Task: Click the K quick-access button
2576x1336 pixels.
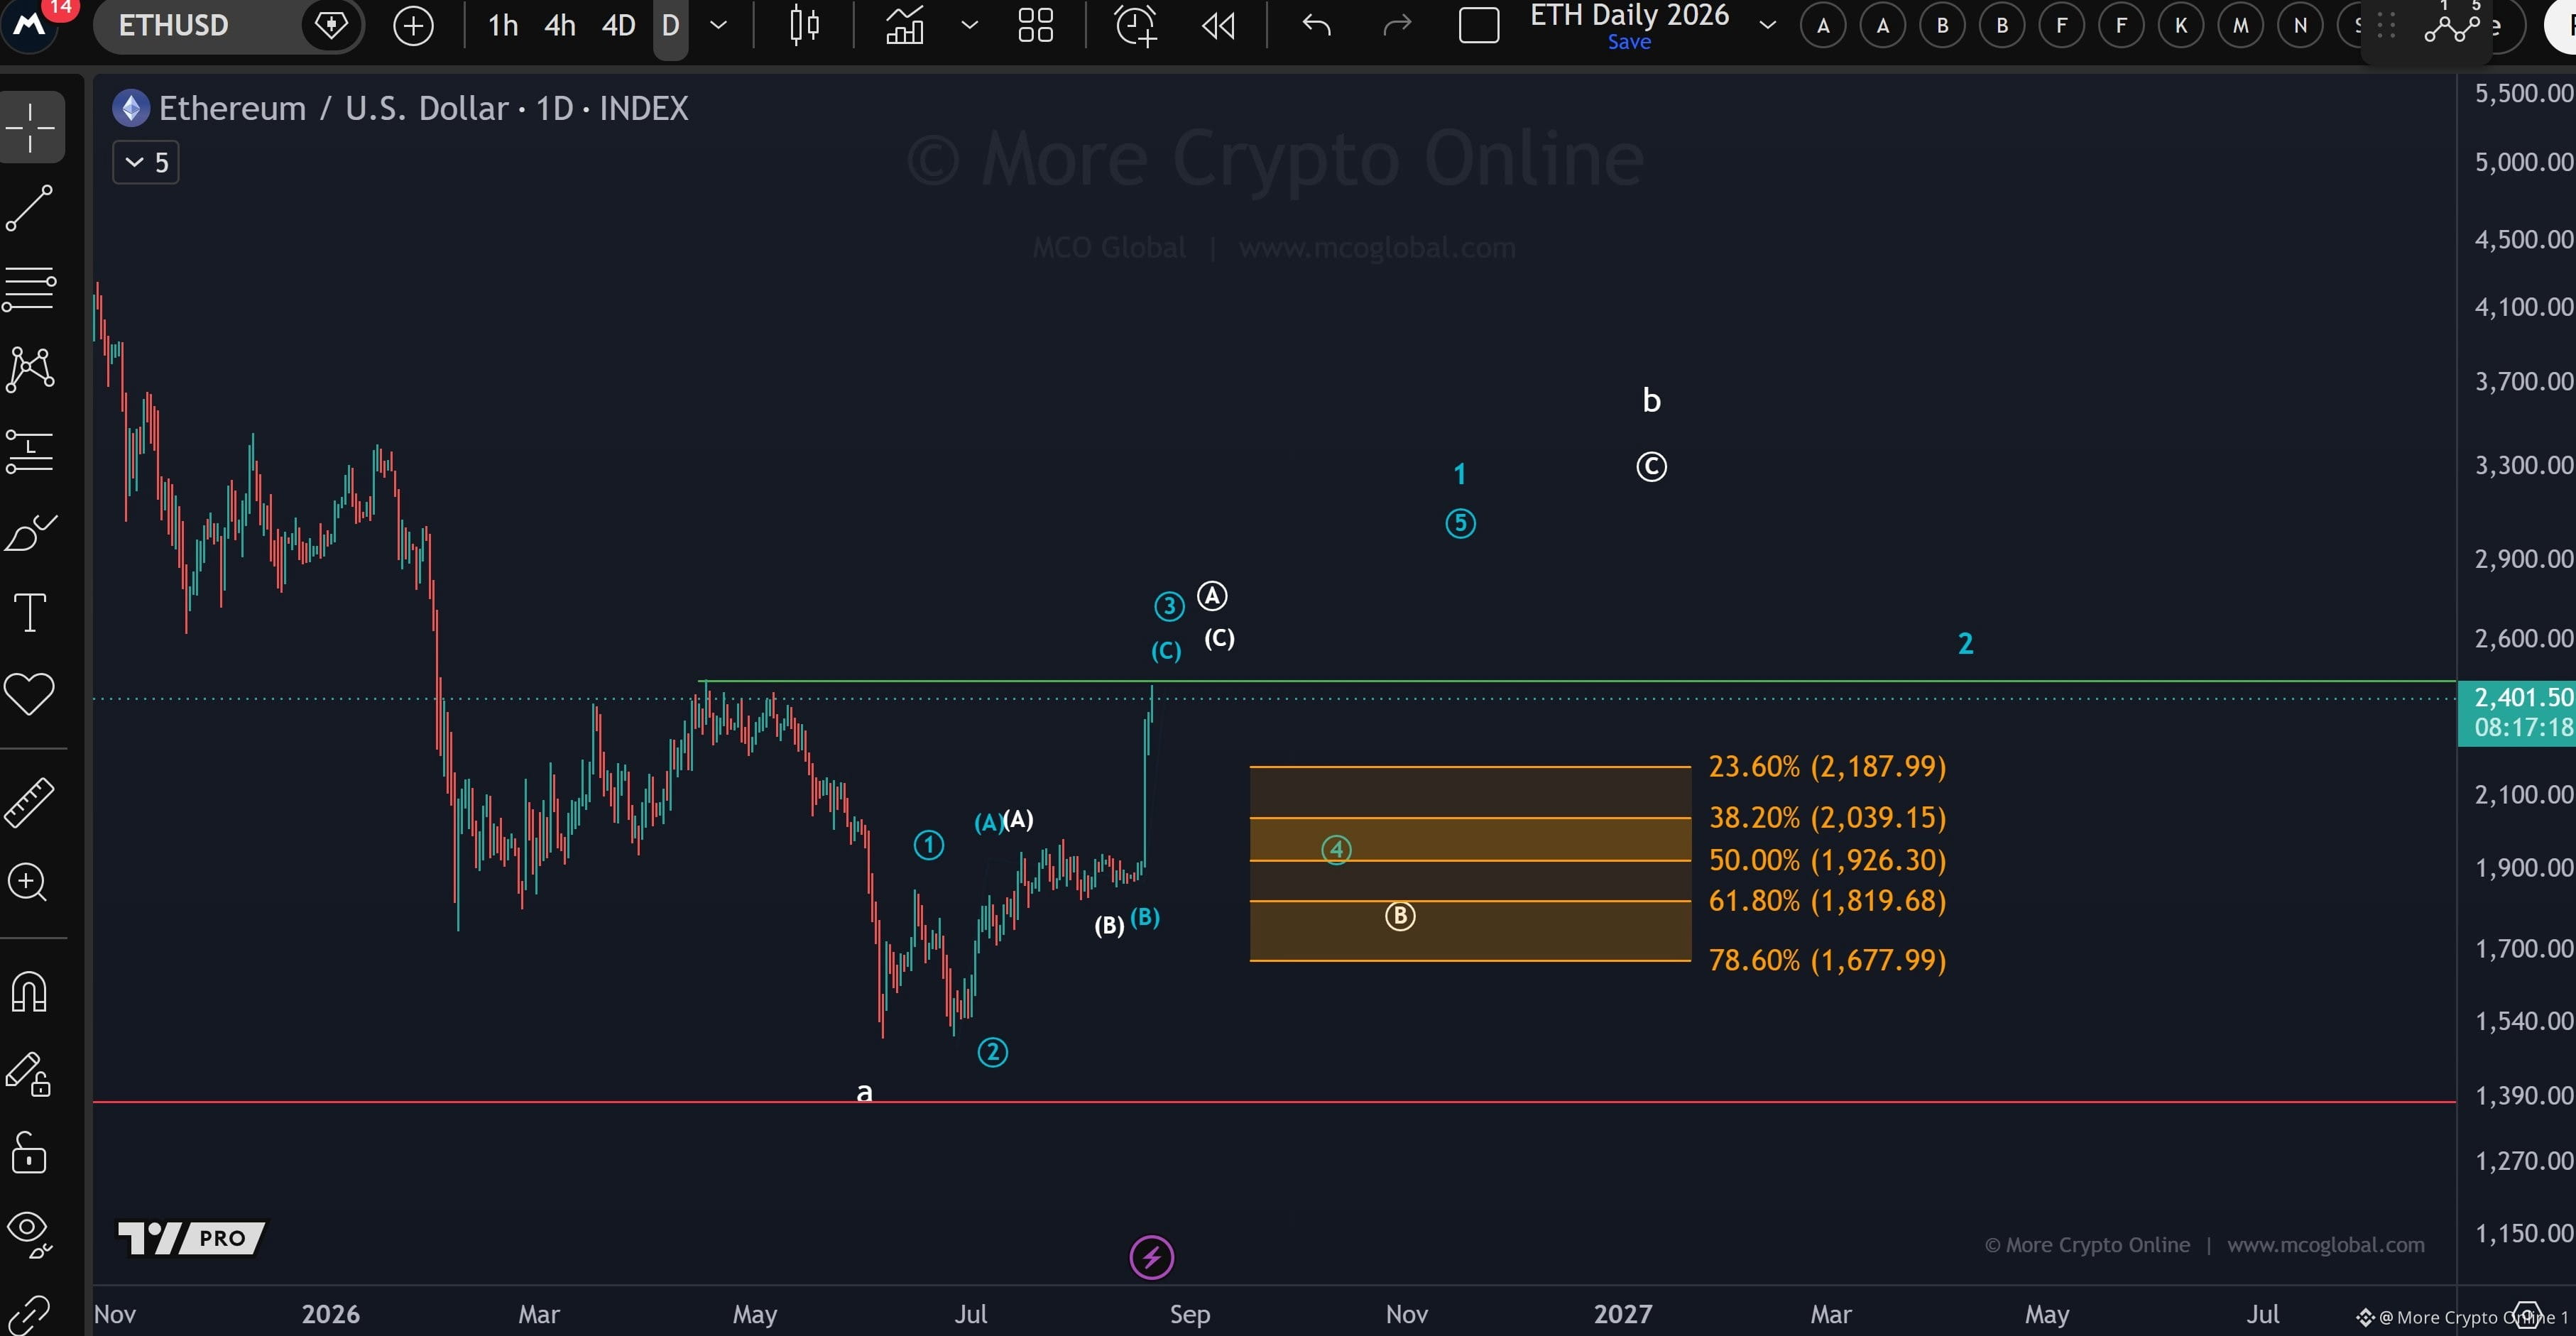Action: coord(2181,26)
